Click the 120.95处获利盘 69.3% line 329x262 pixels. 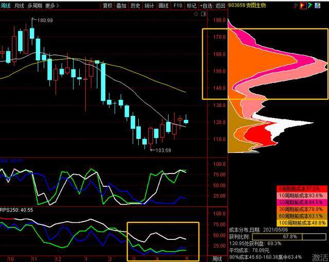pos(255,243)
